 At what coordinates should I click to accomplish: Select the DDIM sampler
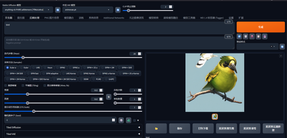click(x=84, y=79)
